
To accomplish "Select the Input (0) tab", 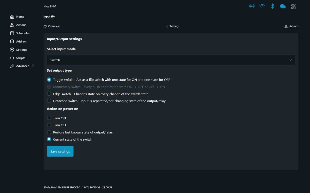I will [x=49, y=17].
